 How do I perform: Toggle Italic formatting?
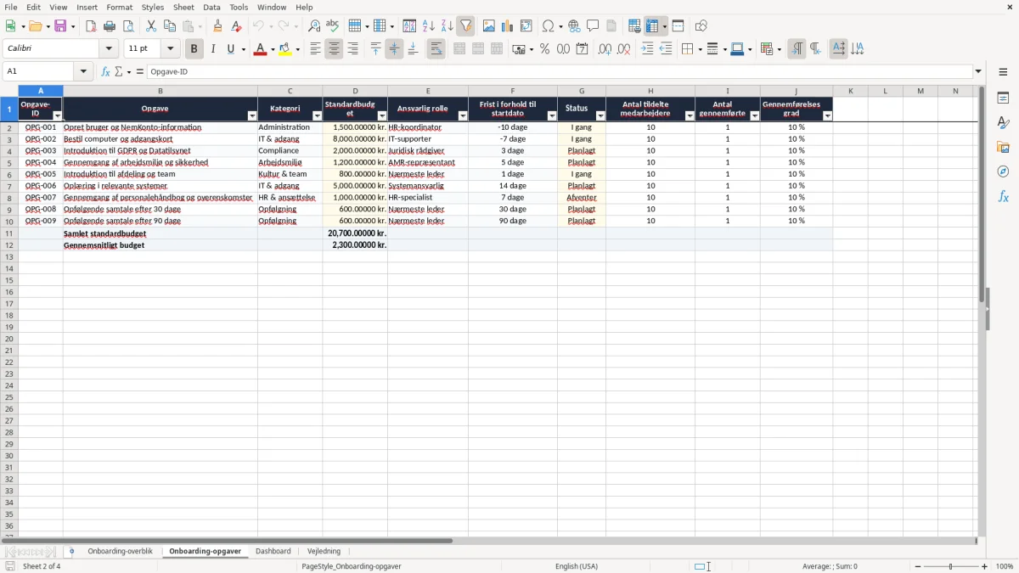212,49
